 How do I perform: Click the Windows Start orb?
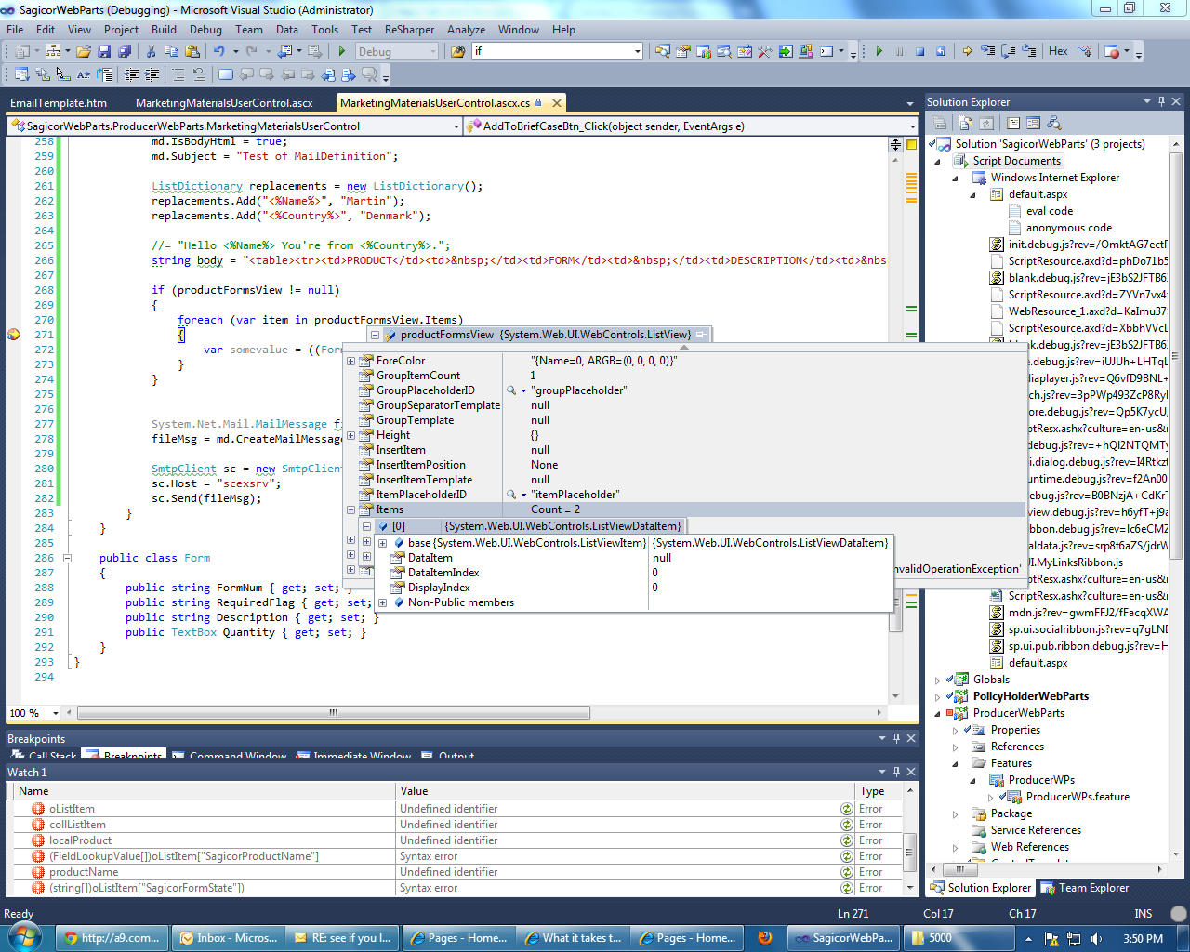pos(22,937)
